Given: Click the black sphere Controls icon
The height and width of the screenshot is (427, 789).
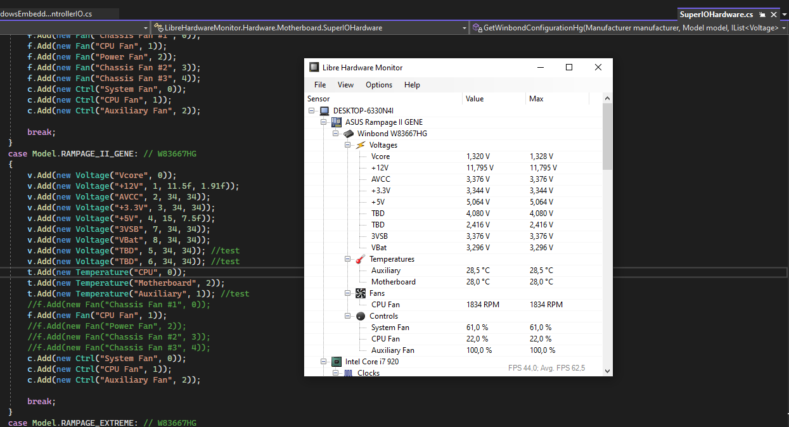Looking at the screenshot, I should (361, 316).
